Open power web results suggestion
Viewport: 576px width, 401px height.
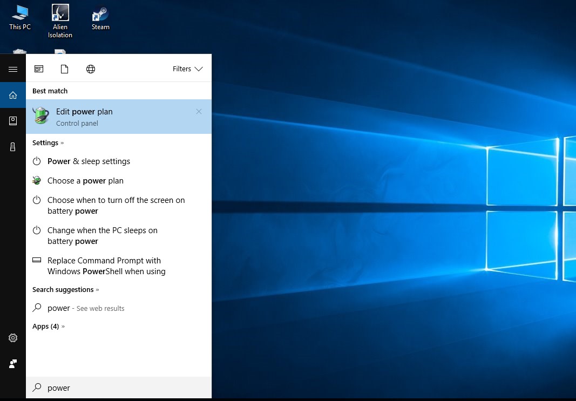[x=119, y=308]
